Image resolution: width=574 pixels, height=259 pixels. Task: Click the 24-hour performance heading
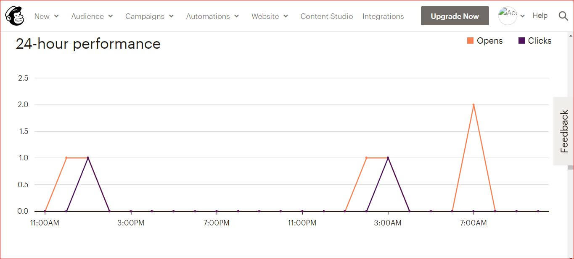88,44
